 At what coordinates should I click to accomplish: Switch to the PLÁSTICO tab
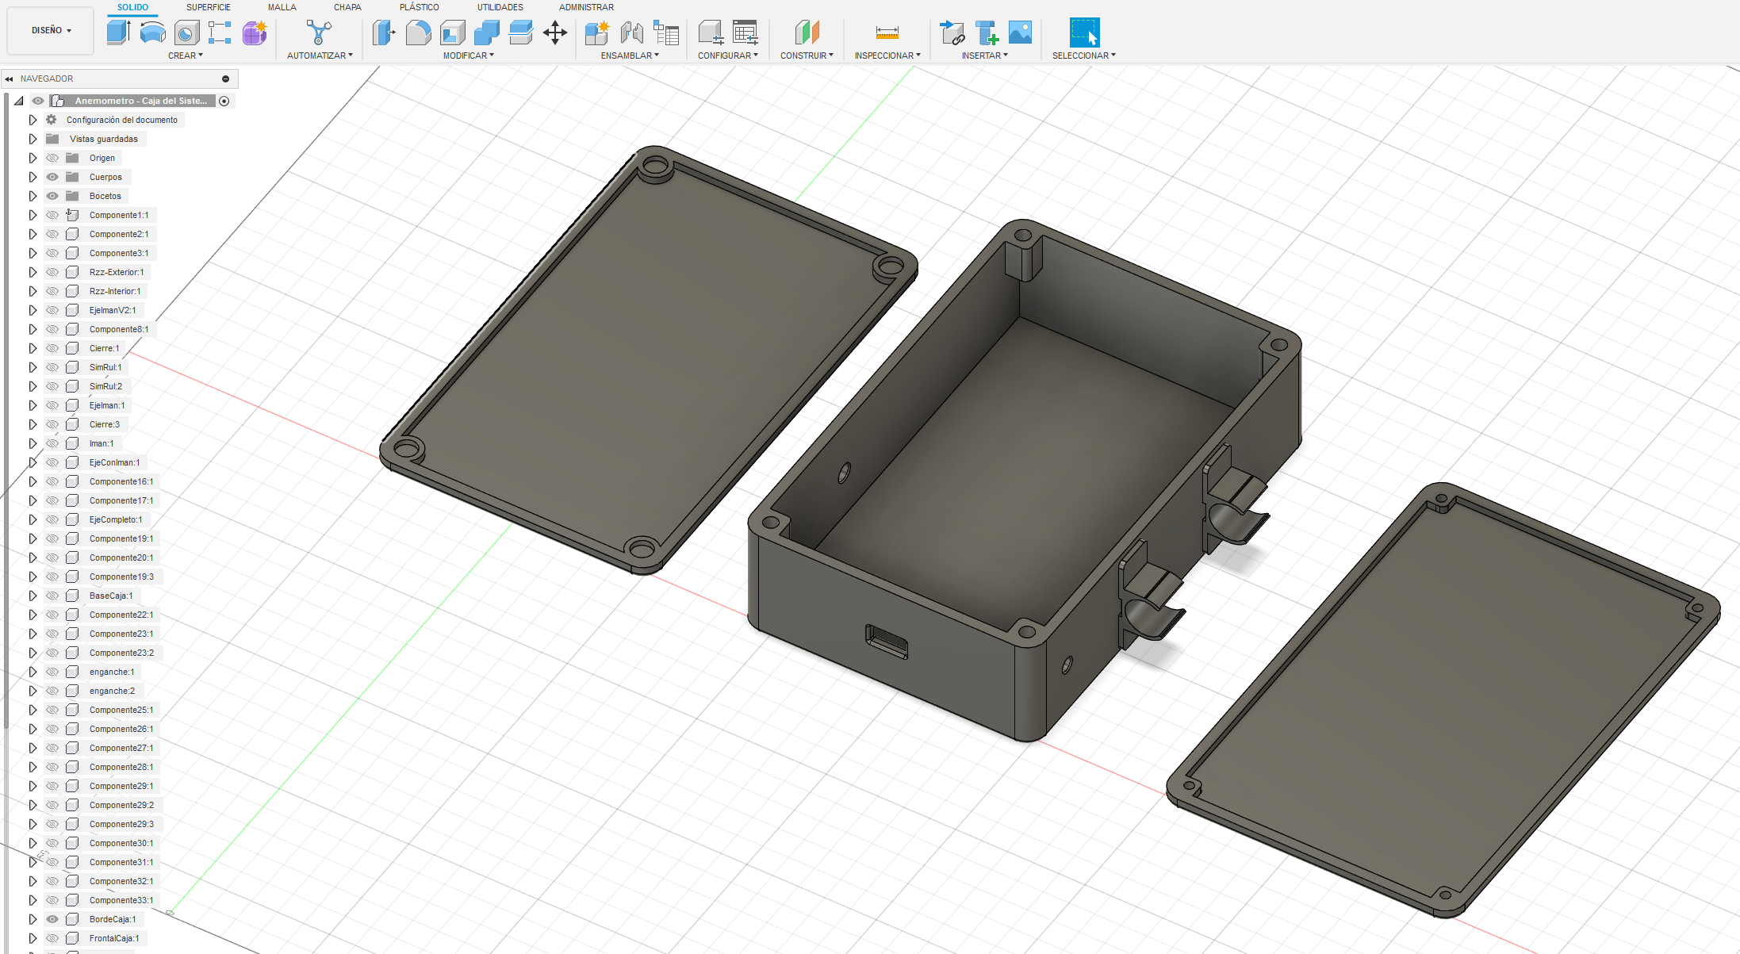coord(420,7)
